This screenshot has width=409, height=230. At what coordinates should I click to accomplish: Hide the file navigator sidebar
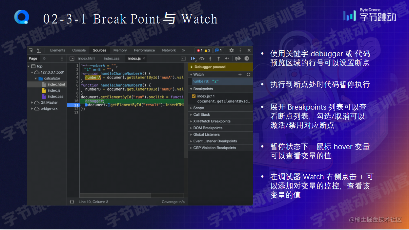pos(72,59)
